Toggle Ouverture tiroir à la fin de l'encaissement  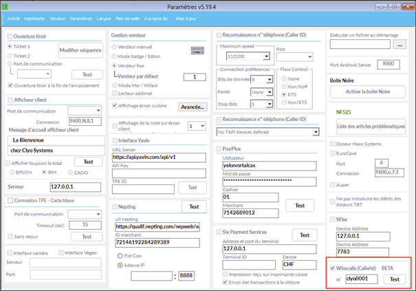click(10, 85)
